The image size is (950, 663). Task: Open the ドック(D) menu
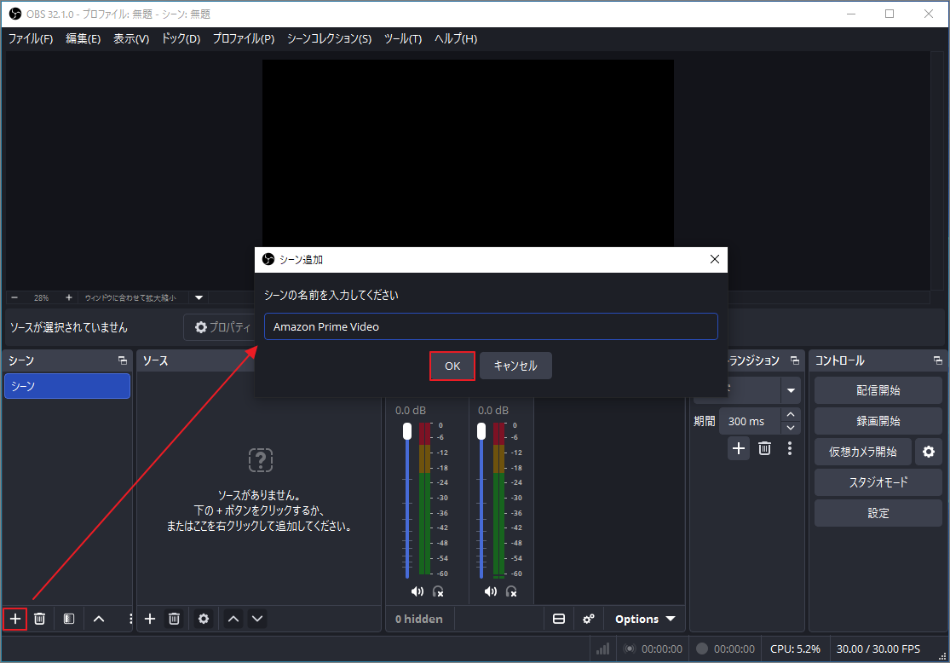pos(181,39)
